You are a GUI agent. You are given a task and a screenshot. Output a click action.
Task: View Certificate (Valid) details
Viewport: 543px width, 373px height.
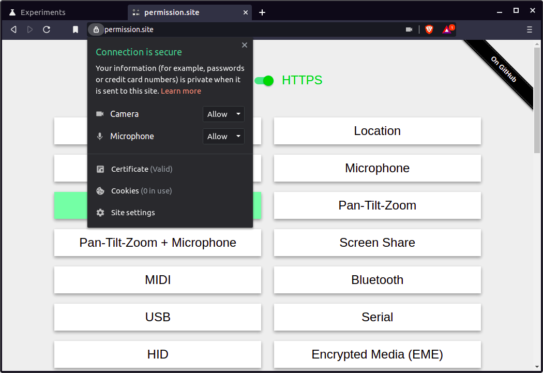(142, 169)
